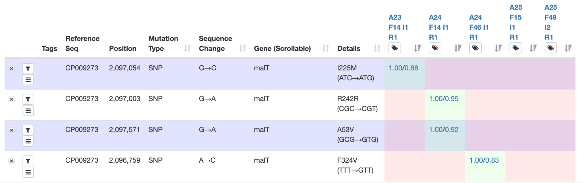
Task: Click the filter icon in the I225M row
Action: pyautogui.click(x=28, y=69)
